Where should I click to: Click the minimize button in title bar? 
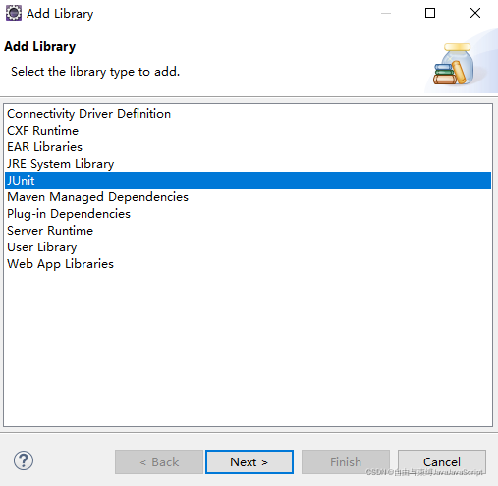coord(386,13)
